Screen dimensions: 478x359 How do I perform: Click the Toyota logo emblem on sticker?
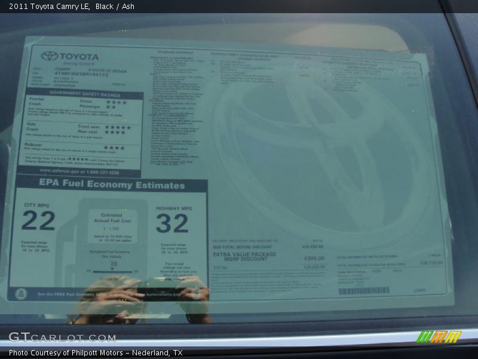(x=50, y=56)
